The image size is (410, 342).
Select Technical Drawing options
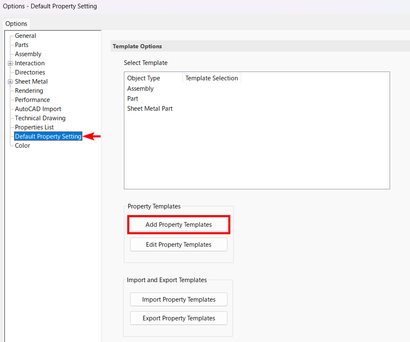(x=40, y=118)
